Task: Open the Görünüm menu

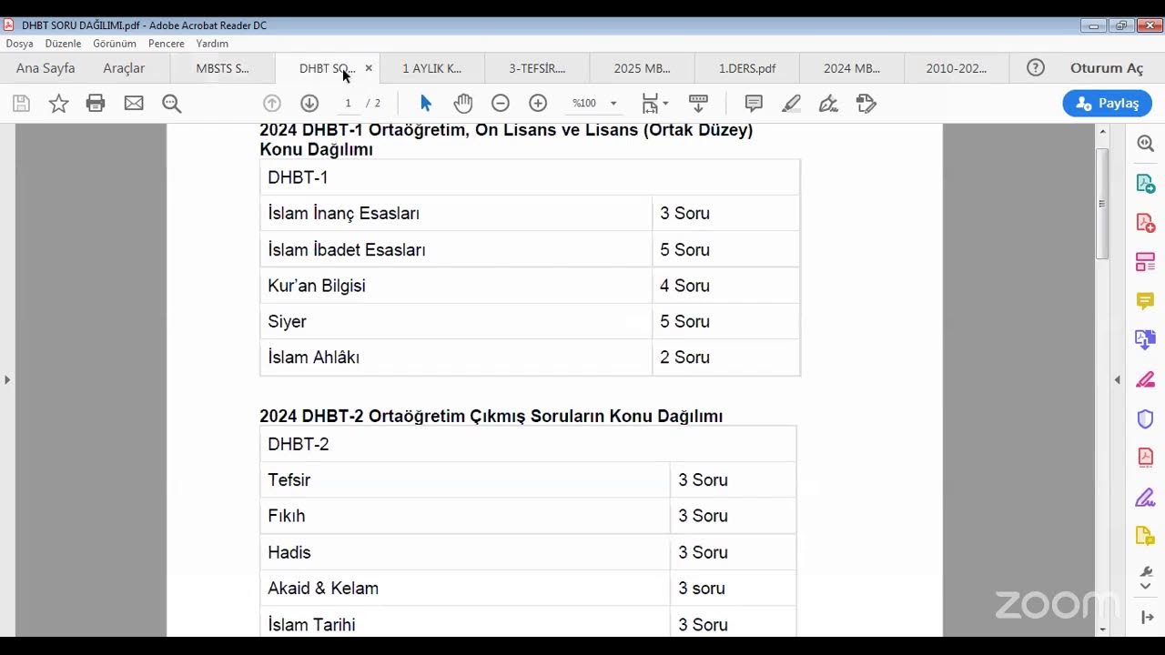Action: pyautogui.click(x=115, y=44)
